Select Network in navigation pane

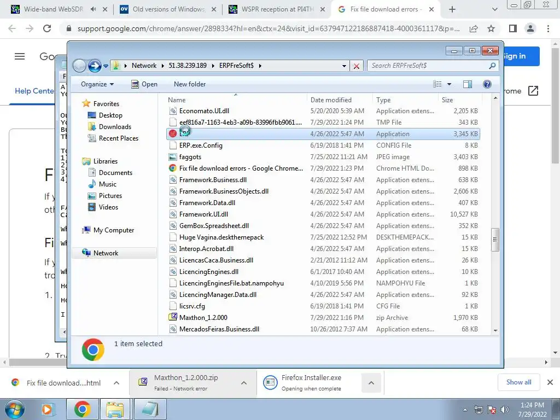coord(106,253)
